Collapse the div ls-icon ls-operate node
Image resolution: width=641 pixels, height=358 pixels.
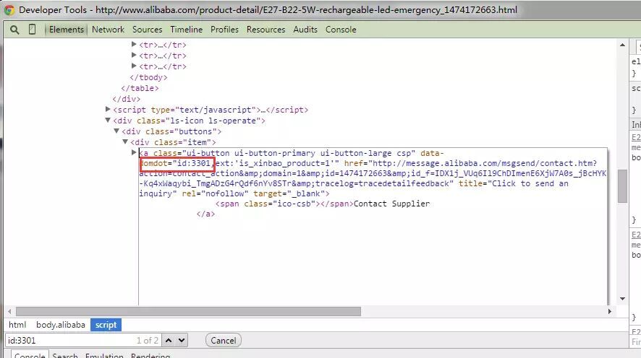[x=109, y=121]
